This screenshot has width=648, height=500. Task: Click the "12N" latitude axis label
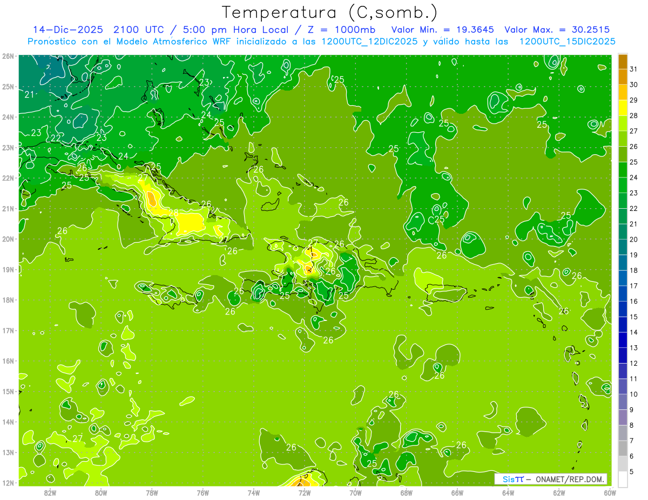(x=8, y=483)
